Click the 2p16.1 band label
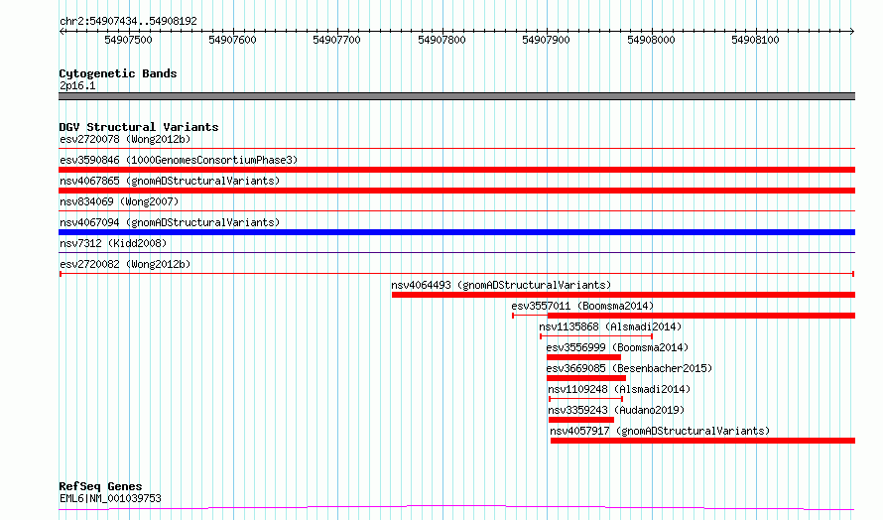This screenshot has width=883, height=520. tap(77, 85)
